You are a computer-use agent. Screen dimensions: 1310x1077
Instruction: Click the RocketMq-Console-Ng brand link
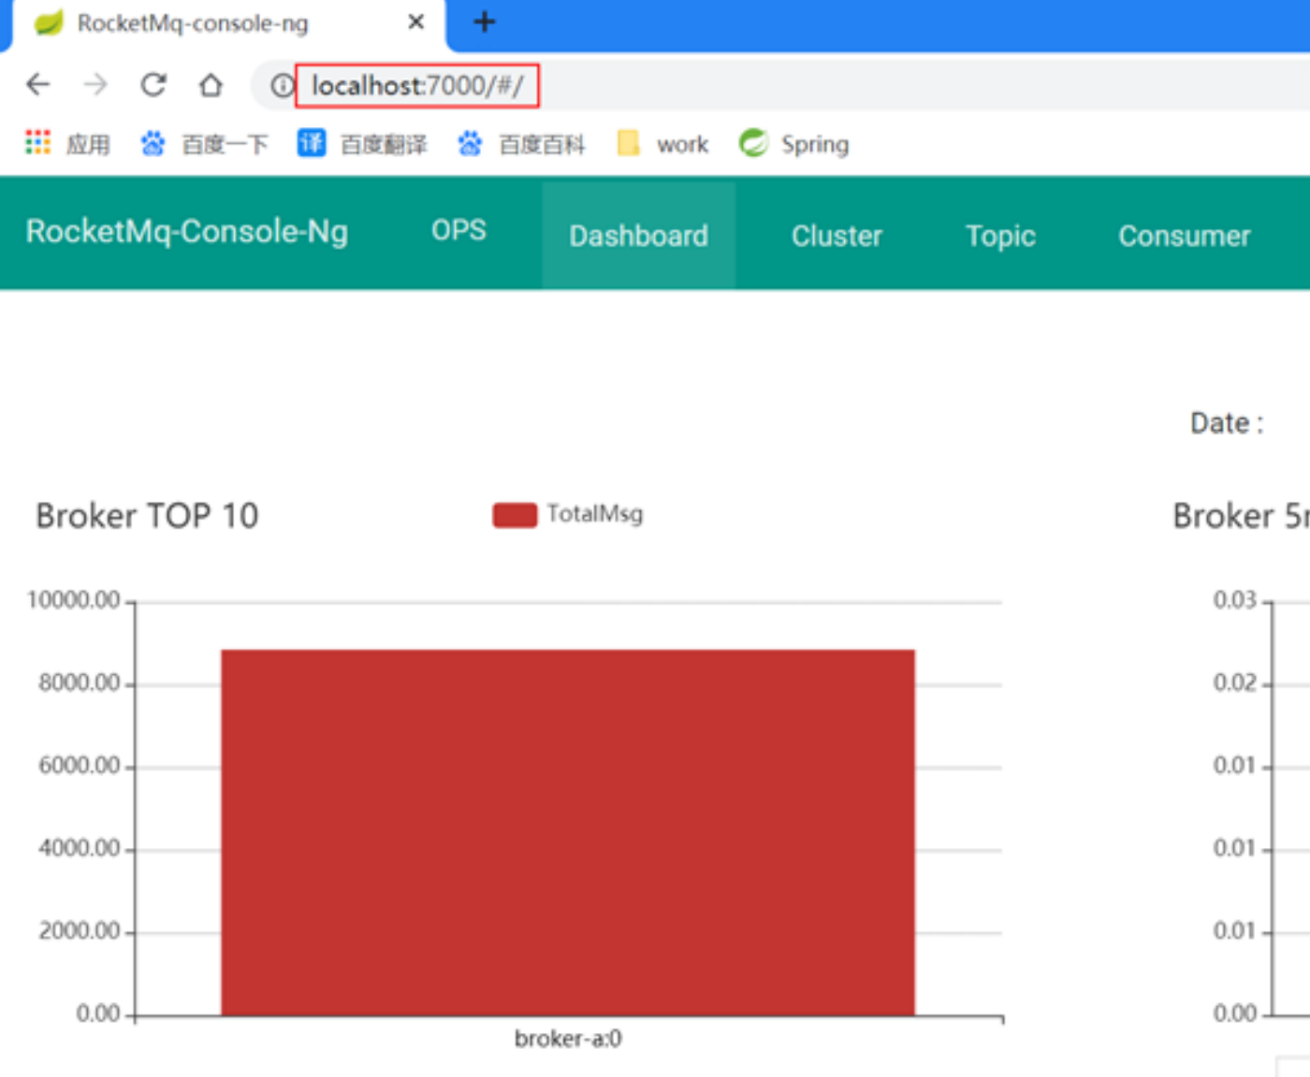point(187,231)
